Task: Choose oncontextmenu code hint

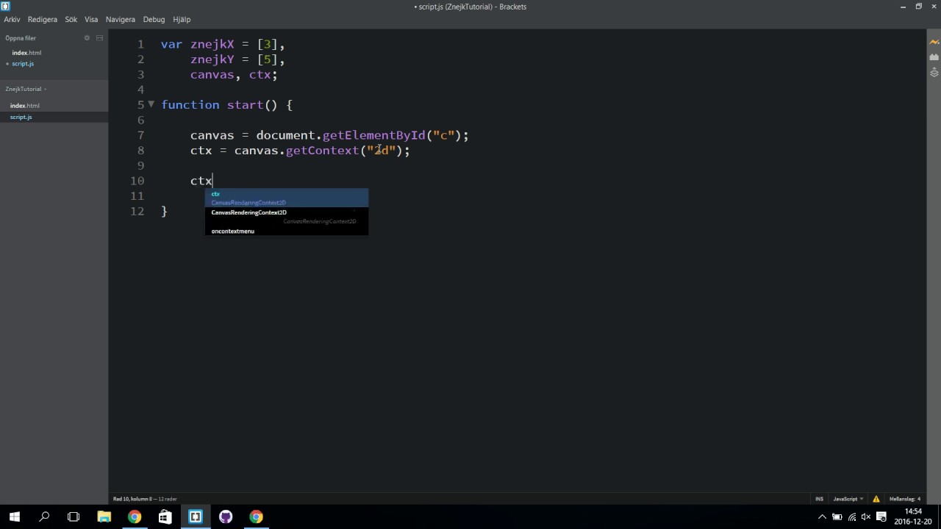Action: (x=286, y=231)
